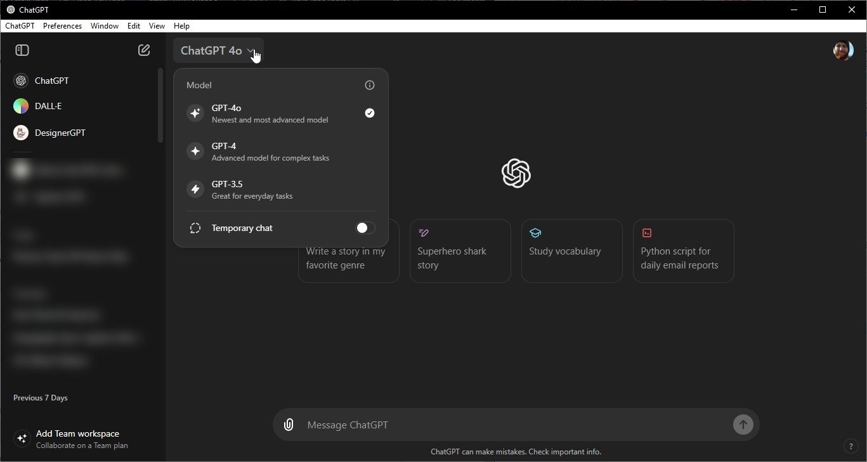
Task: Select 'Python script for daily email reports' card
Action: click(684, 251)
